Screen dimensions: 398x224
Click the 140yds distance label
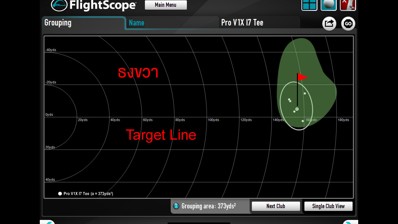pos(278,120)
